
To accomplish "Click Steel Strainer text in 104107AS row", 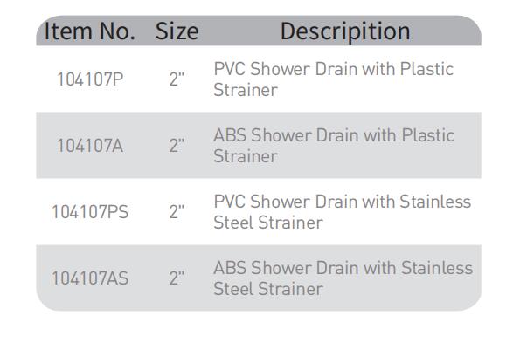I will tap(268, 289).
